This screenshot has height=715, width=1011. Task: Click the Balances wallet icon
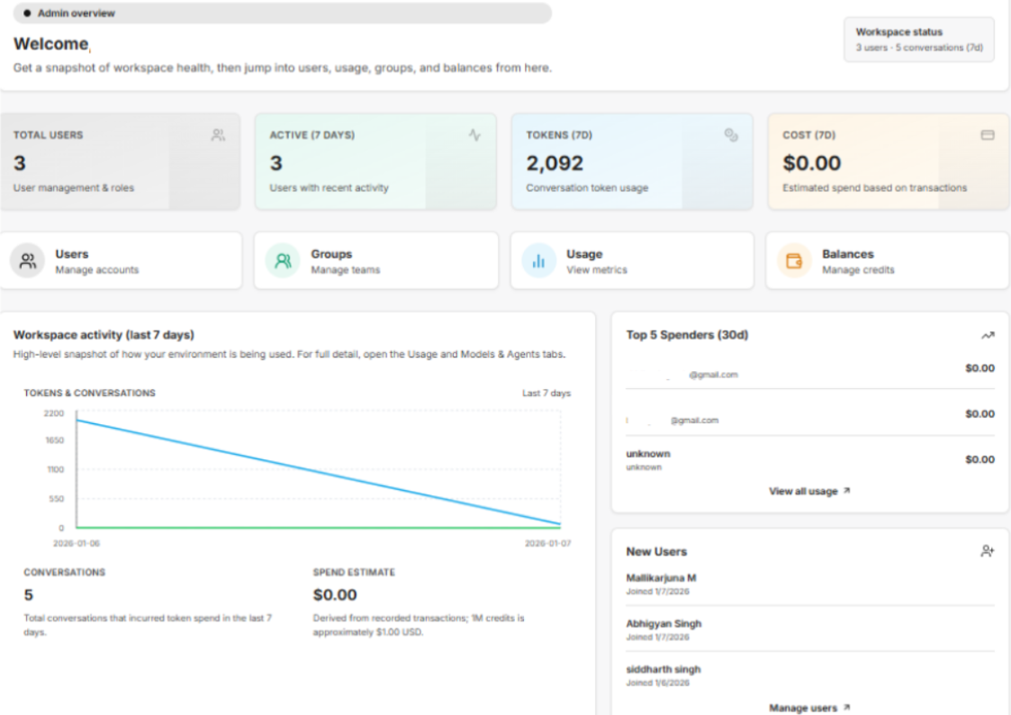coord(794,261)
